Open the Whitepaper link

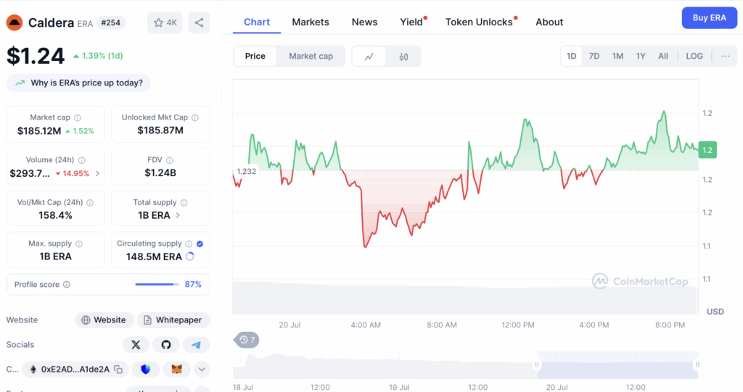(x=173, y=320)
